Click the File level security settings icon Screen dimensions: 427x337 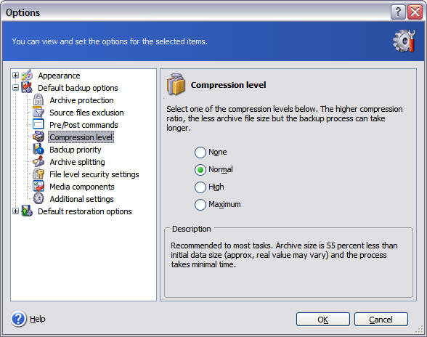click(38, 174)
